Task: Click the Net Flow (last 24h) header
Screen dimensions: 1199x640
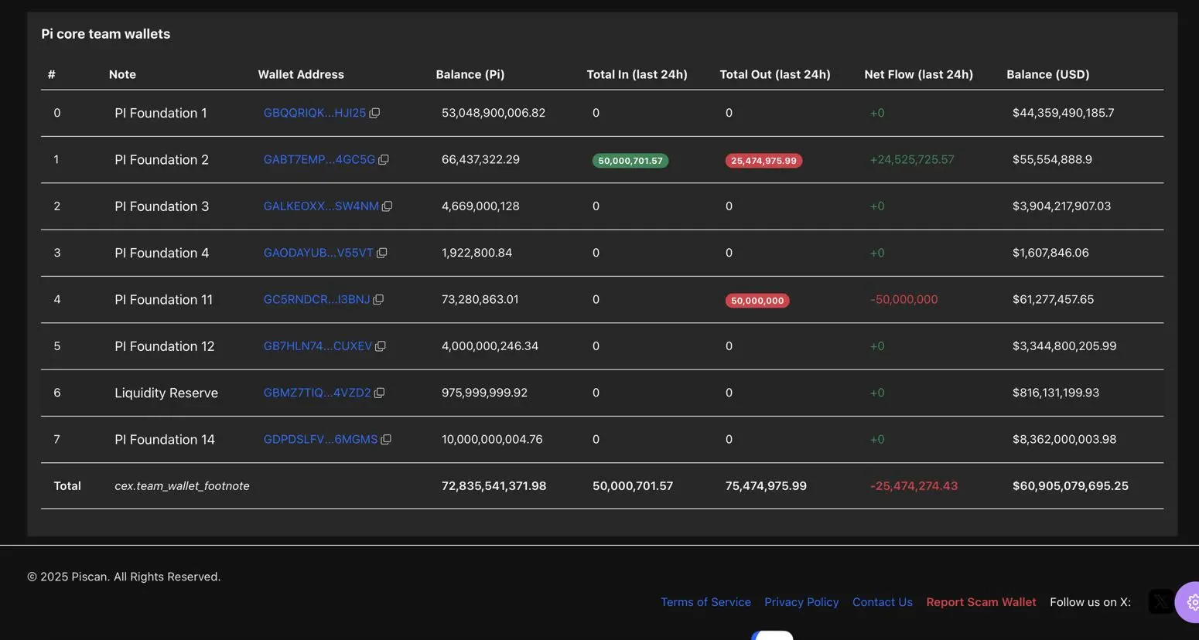Action: coord(918,74)
